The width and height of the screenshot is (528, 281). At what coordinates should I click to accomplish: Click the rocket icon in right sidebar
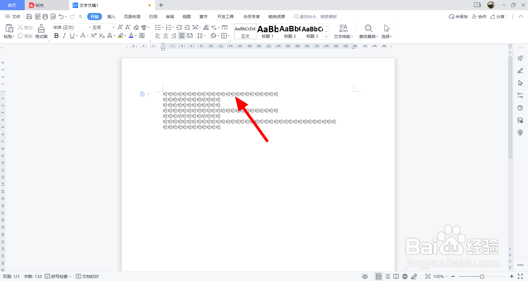[520, 58]
